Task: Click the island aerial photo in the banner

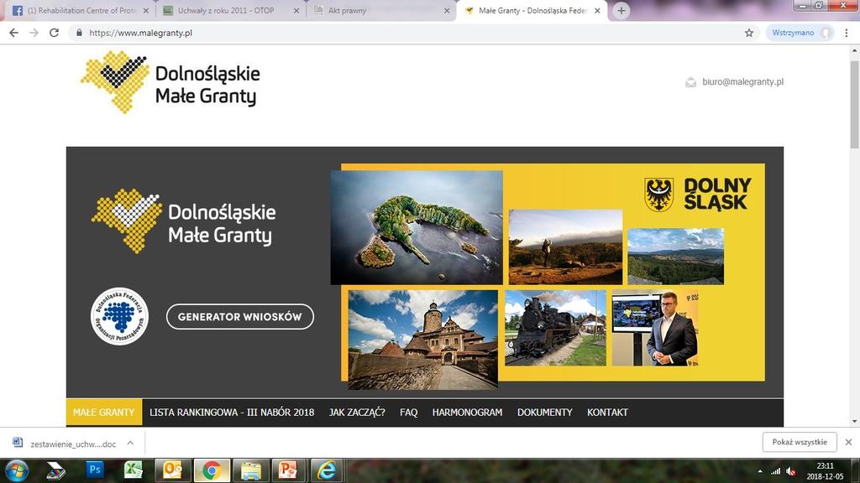Action: pyautogui.click(x=417, y=227)
